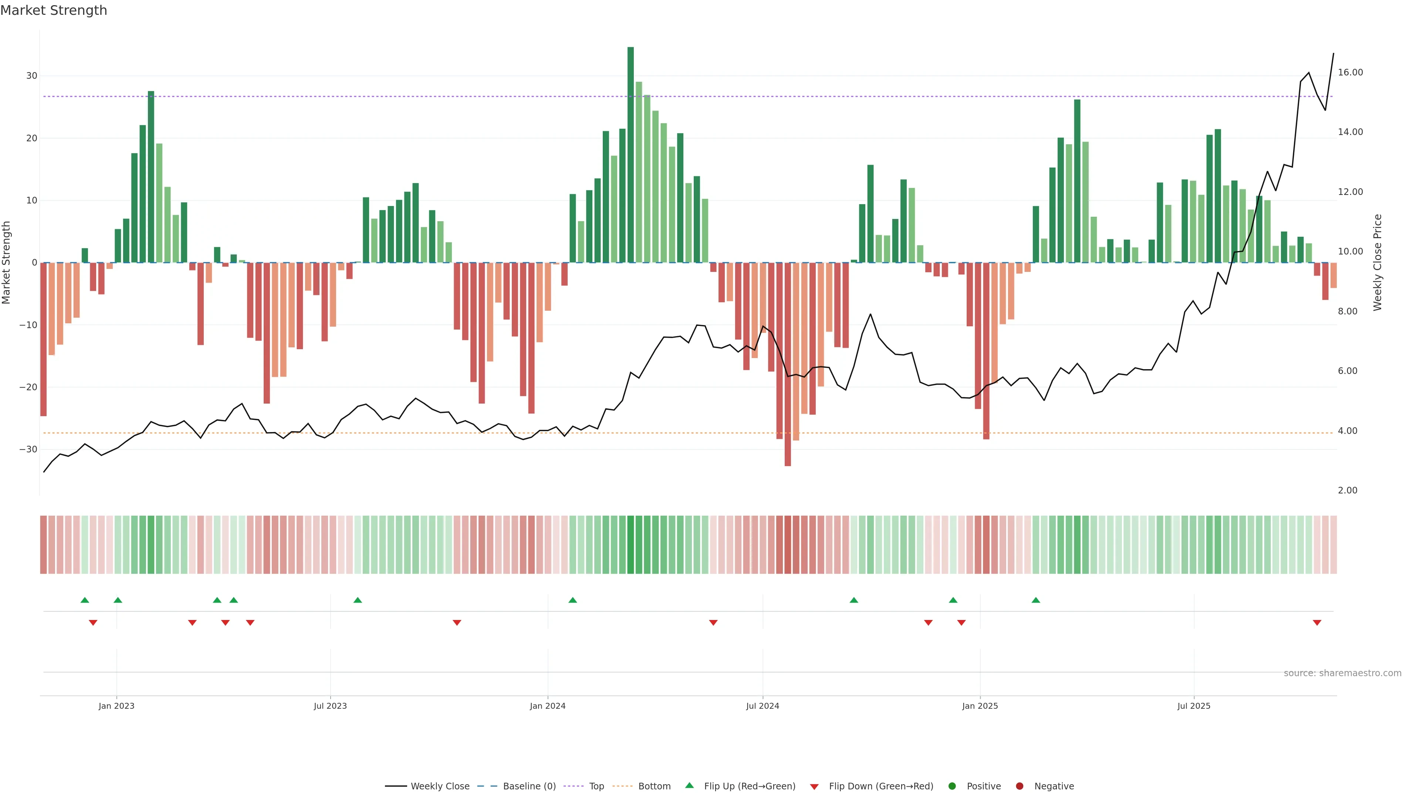This screenshot has width=1420, height=799.
Task: Click the rightmost green flip-up triangle marker
Action: point(1036,600)
